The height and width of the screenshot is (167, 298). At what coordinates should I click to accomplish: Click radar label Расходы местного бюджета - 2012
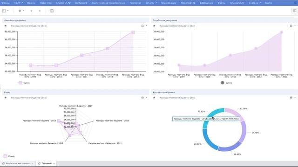click(47, 143)
